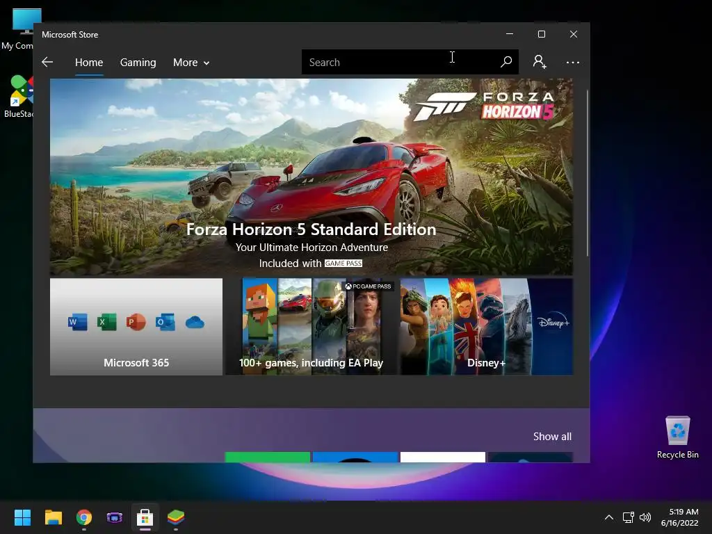This screenshot has width=712, height=534.
Task: Click the network icon in the system tray
Action: pyautogui.click(x=628, y=517)
